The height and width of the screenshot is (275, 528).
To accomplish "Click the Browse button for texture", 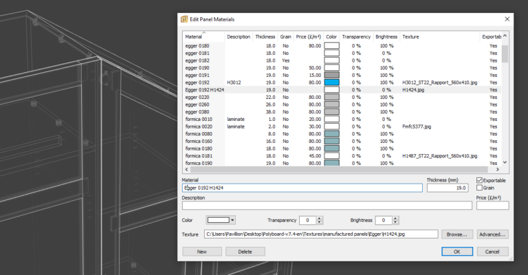I will 456,234.
